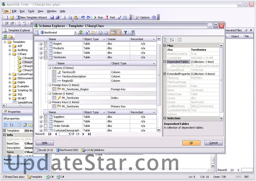Click refresh icon in Template Explorer panel
Screen dimensions: 256x181
coord(5,36)
